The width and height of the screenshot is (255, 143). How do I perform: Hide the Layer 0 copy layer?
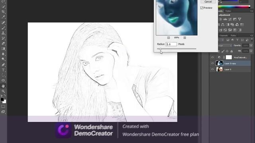click(x=212, y=64)
